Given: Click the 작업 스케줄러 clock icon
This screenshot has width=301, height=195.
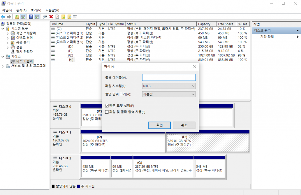Looking at the screenshot, I should click(x=13, y=33).
